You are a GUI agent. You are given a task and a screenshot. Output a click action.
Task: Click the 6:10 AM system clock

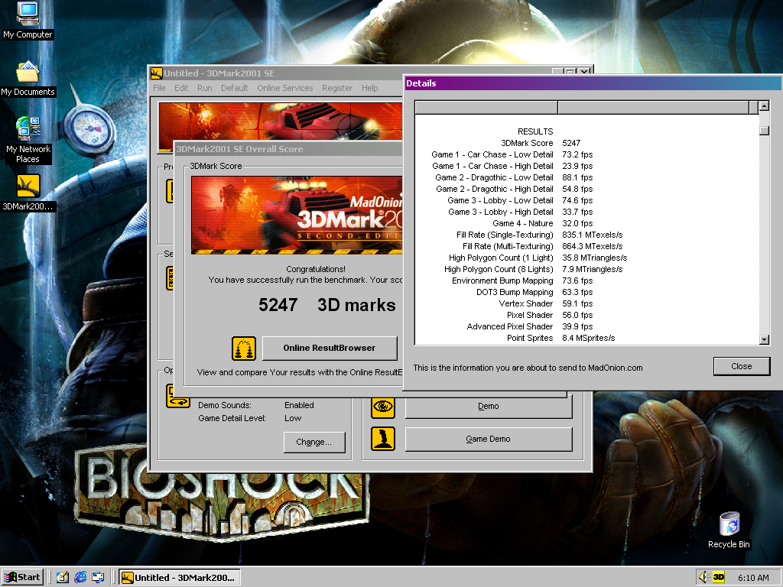pyautogui.click(x=753, y=578)
